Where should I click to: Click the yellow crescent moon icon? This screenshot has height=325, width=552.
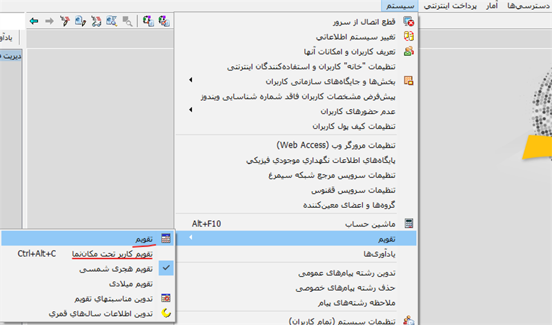pos(166,314)
